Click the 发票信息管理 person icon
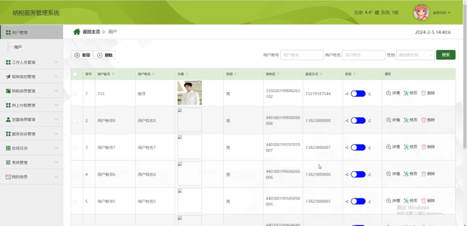 (8, 119)
